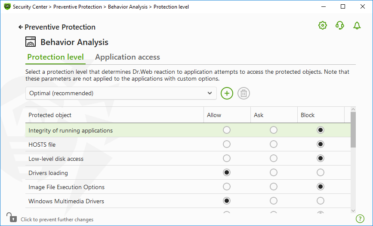This screenshot has height=226, width=373.
Task: Select the Drivers loading row label
Action: [48, 173]
